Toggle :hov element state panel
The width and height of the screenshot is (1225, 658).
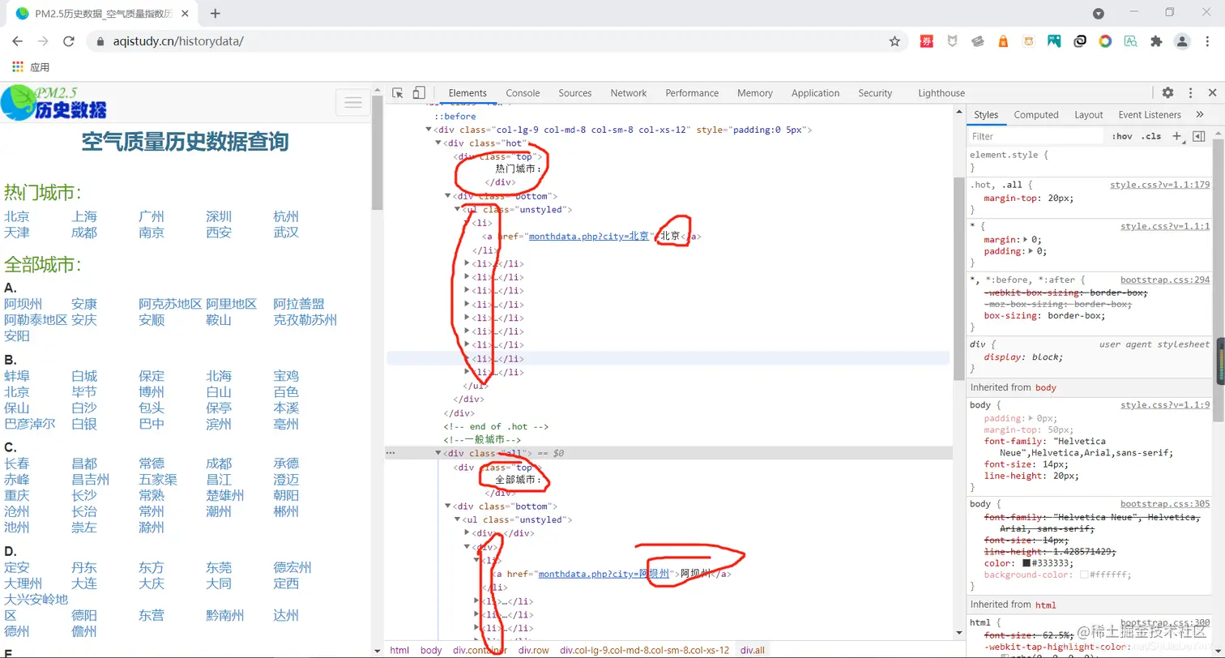point(1122,136)
